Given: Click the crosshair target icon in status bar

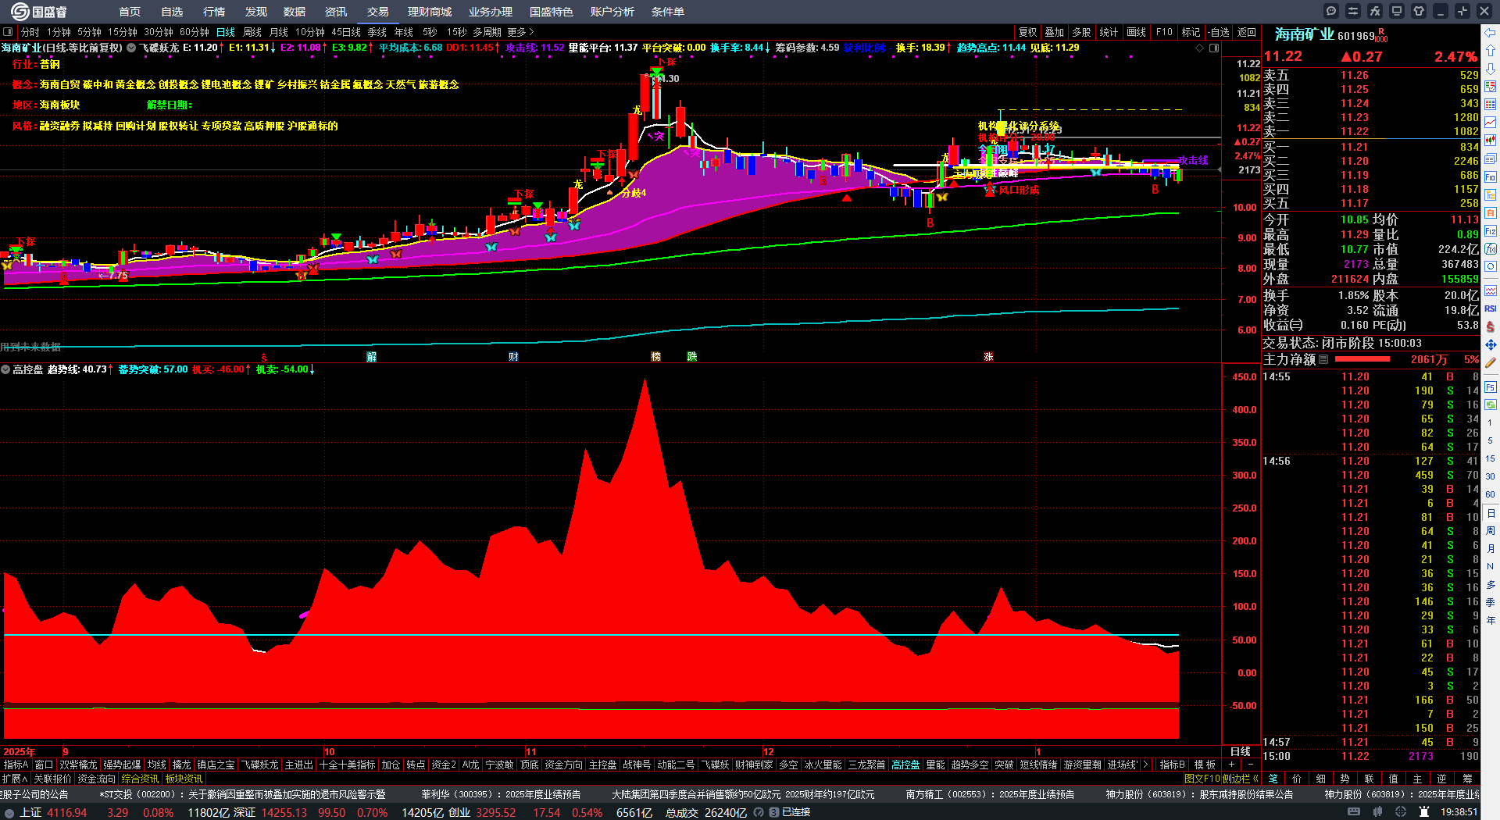Looking at the screenshot, I should (1401, 812).
